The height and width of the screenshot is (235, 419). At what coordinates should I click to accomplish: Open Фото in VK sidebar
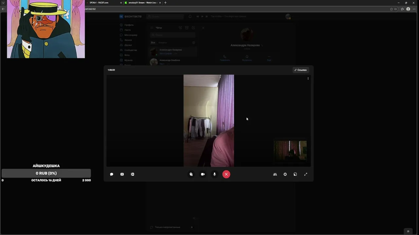click(x=125, y=55)
